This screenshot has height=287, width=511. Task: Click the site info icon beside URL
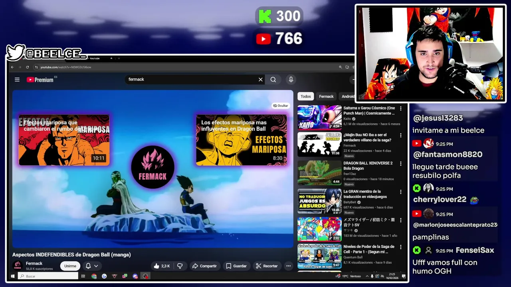coord(36,67)
